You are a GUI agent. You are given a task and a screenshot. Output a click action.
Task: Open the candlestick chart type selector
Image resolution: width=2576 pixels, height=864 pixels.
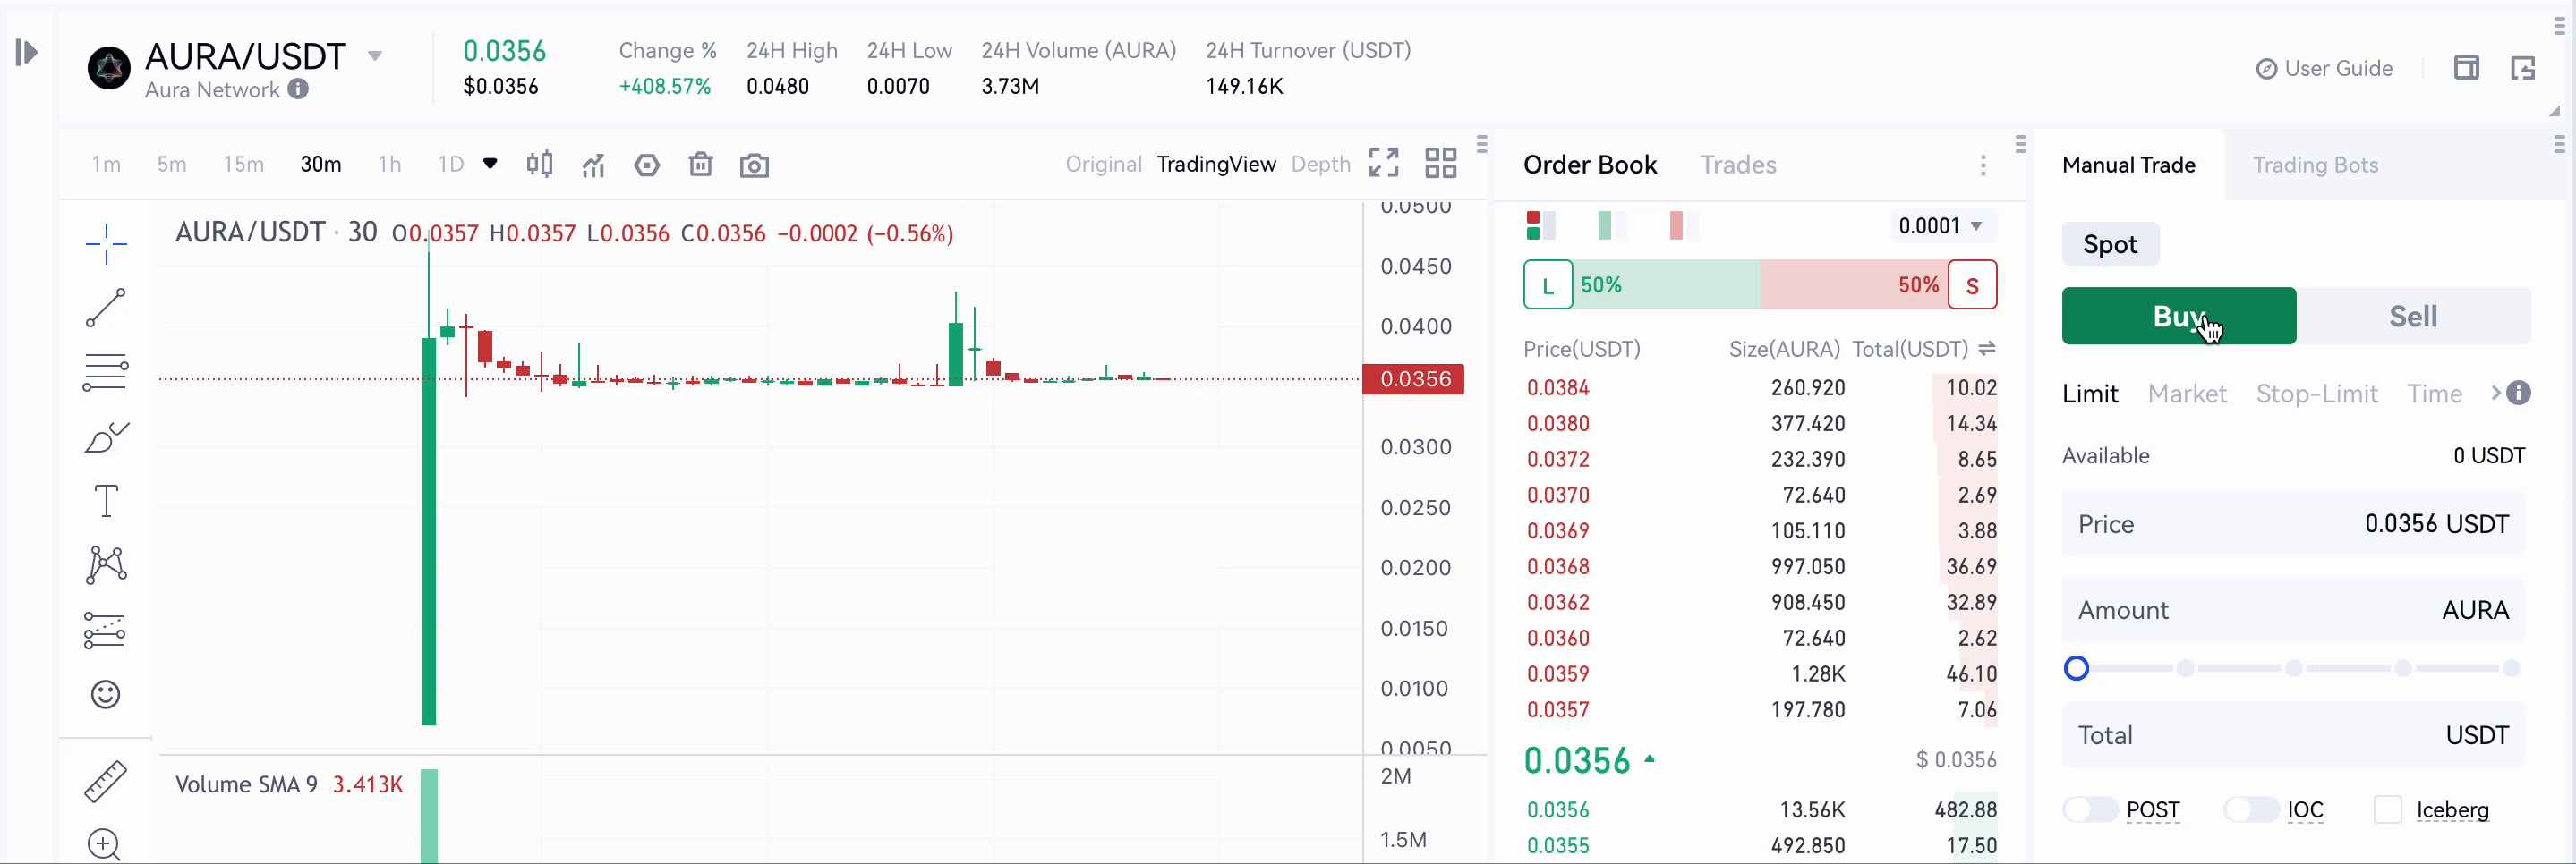point(540,164)
